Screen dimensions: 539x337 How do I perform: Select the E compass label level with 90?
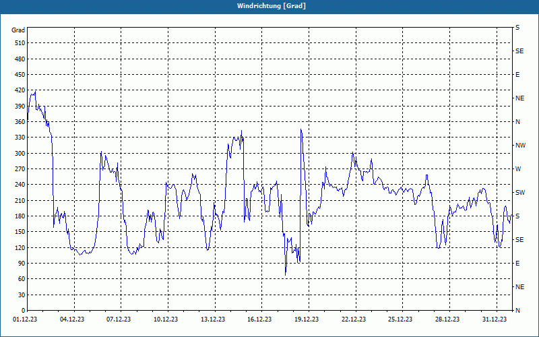pyautogui.click(x=517, y=264)
